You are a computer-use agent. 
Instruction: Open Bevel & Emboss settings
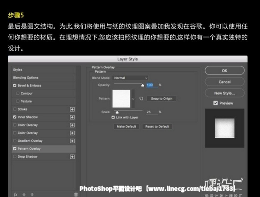pyautogui.click(x=44, y=85)
